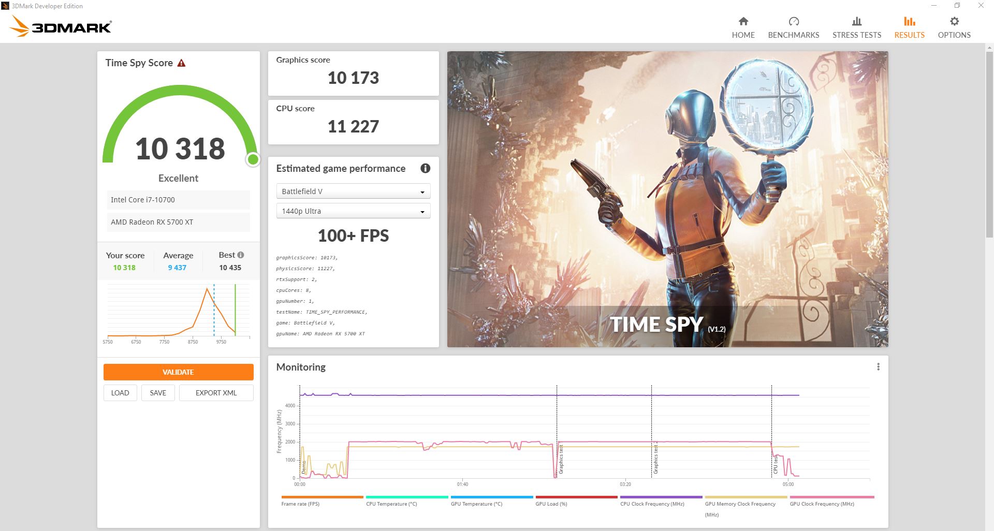994x531 pixels.
Task: Click the 3DMark logo
Action: click(61, 26)
